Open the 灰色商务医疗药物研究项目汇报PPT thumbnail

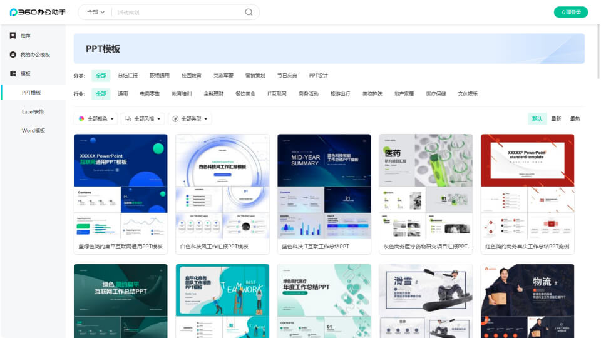(x=426, y=187)
